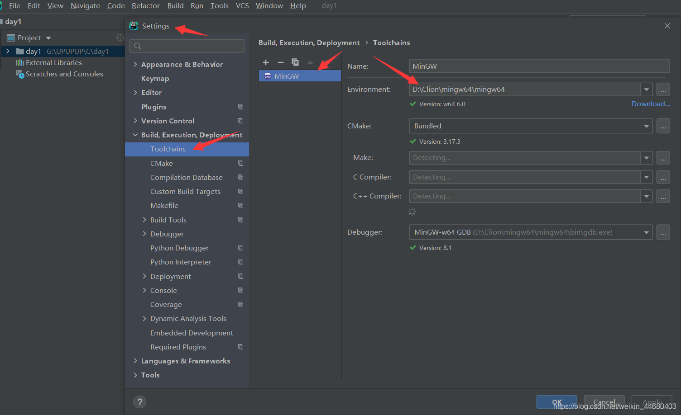Click the project scope icon beside Required Plugins
Screen dimensions: 681x415
tap(241, 347)
